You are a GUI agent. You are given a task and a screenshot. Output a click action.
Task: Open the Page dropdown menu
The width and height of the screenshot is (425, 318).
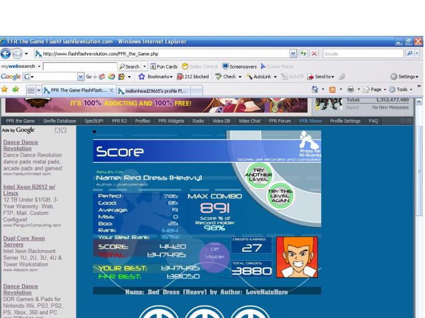pos(376,89)
